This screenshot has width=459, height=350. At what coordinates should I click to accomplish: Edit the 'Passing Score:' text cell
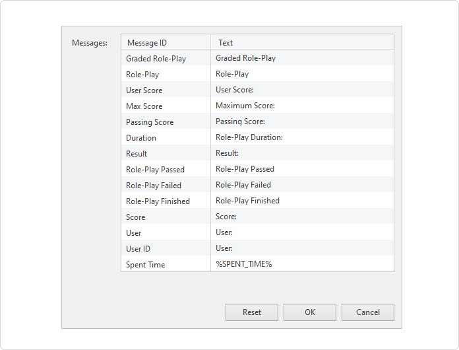click(x=302, y=122)
